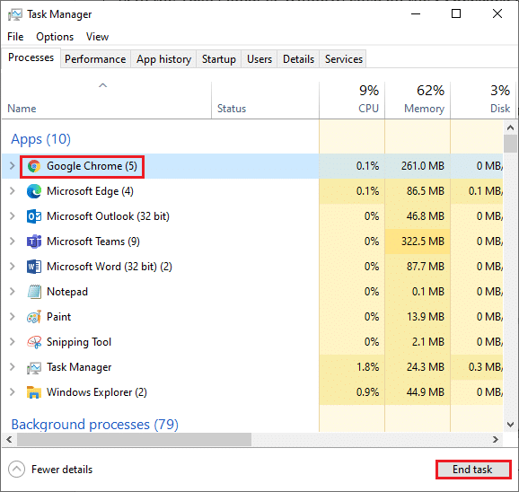Select the Windows Explorer (2) row text

pyautogui.click(x=97, y=392)
